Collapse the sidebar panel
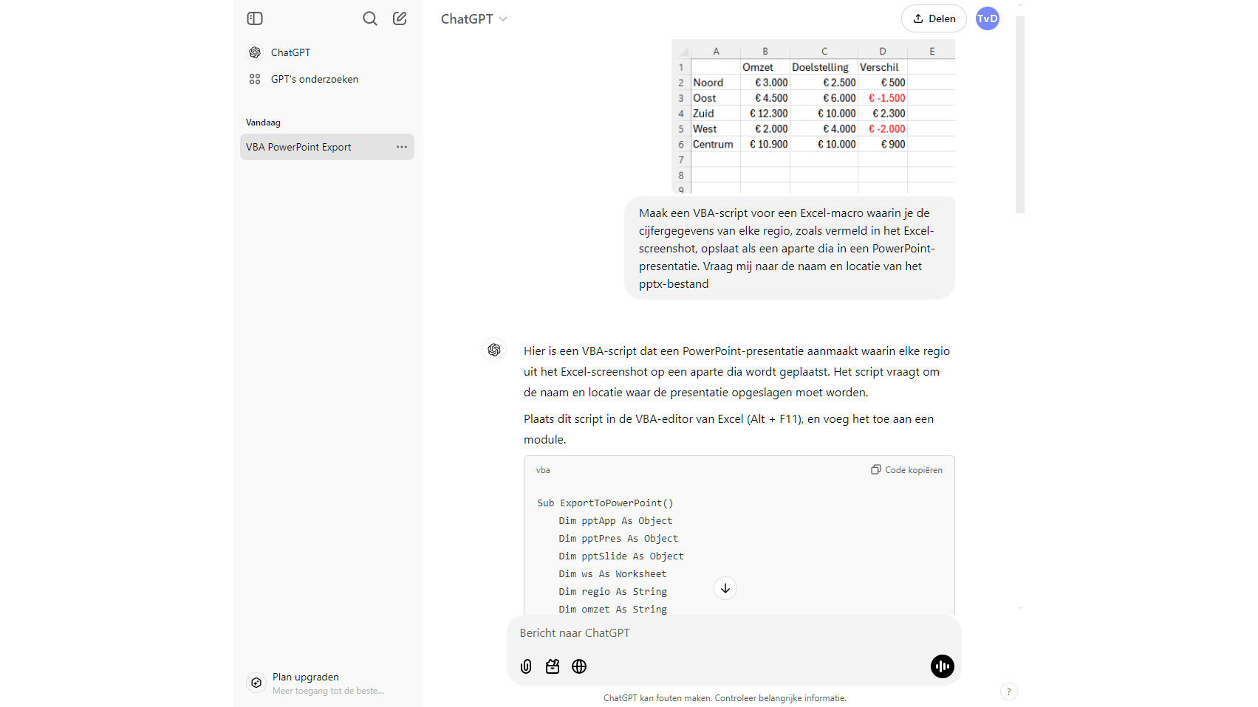Viewport: 1258px width, 707px height. point(255,18)
